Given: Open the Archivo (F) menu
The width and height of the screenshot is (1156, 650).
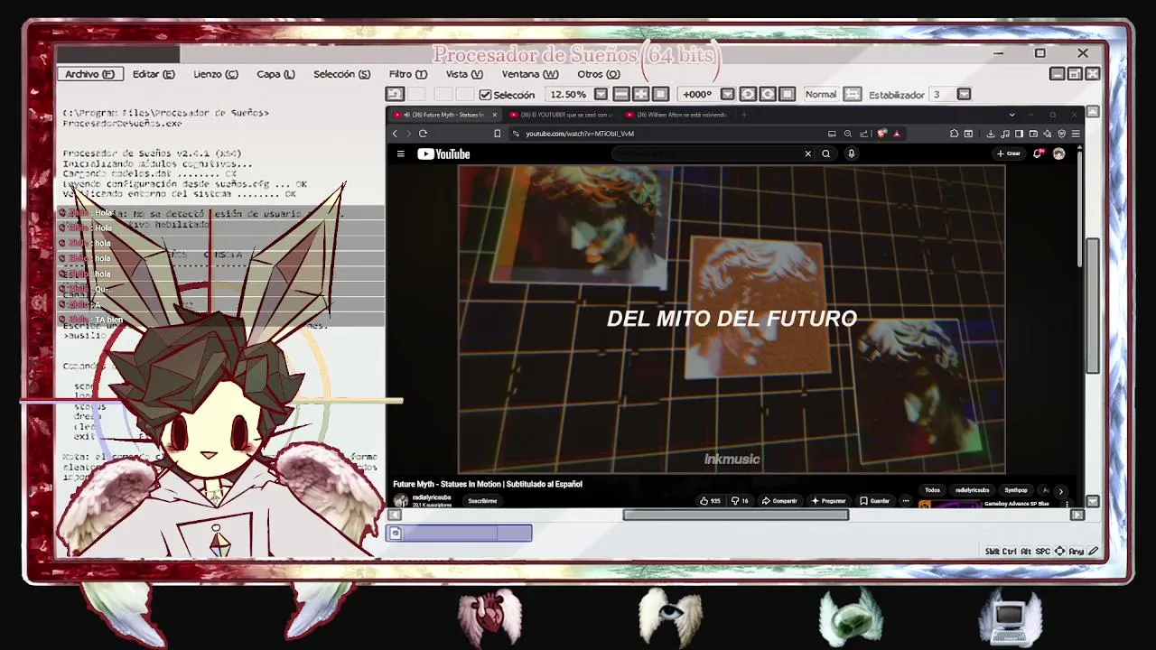Looking at the screenshot, I should coord(89,74).
